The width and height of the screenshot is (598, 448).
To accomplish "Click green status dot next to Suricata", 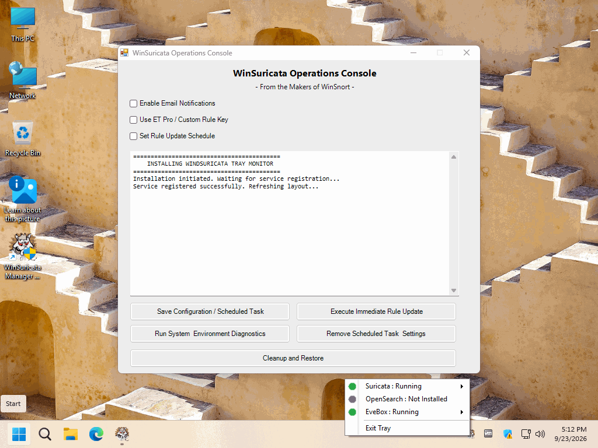I will coord(352,386).
